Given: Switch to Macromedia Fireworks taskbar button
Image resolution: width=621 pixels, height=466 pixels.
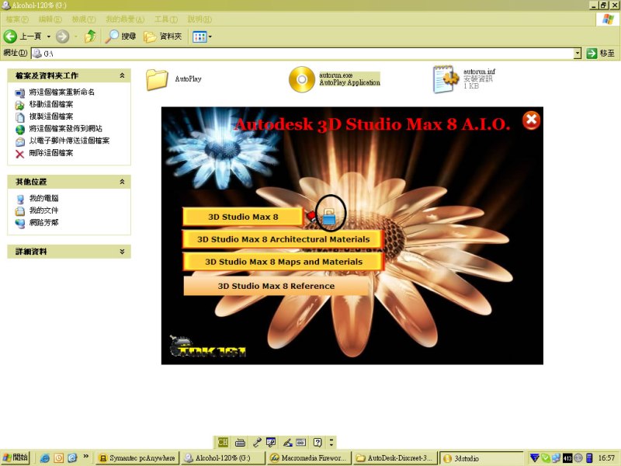Looking at the screenshot, I should coord(309,458).
